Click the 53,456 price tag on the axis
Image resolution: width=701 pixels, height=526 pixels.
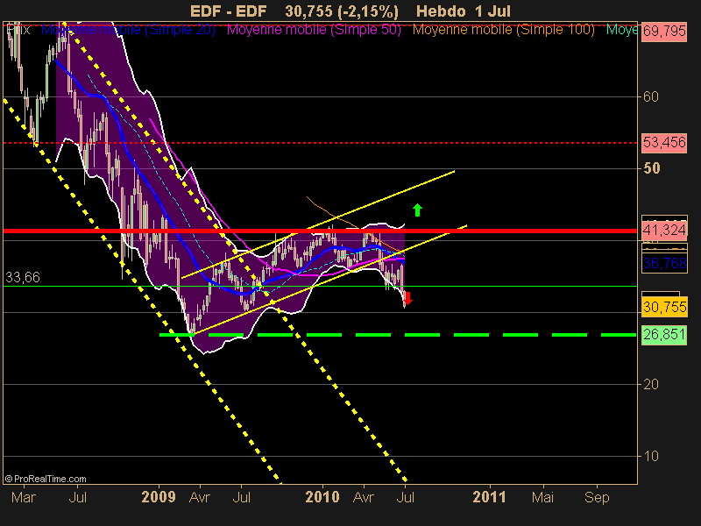[664, 143]
